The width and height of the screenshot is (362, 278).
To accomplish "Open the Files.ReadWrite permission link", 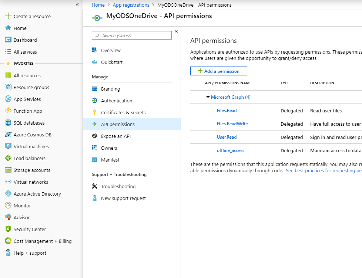I will coord(232,124).
